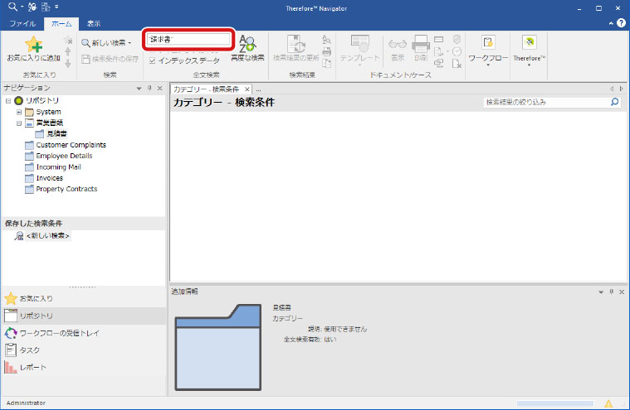This screenshot has width=630, height=410.
Task: Click the magnifier in 検索結果の絞り込み box
Action: [614, 103]
